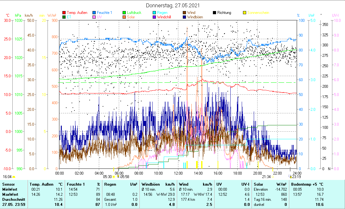Click the yellow Sonnenschein legend square
Screen dimensions: 345x209
click(245, 13)
